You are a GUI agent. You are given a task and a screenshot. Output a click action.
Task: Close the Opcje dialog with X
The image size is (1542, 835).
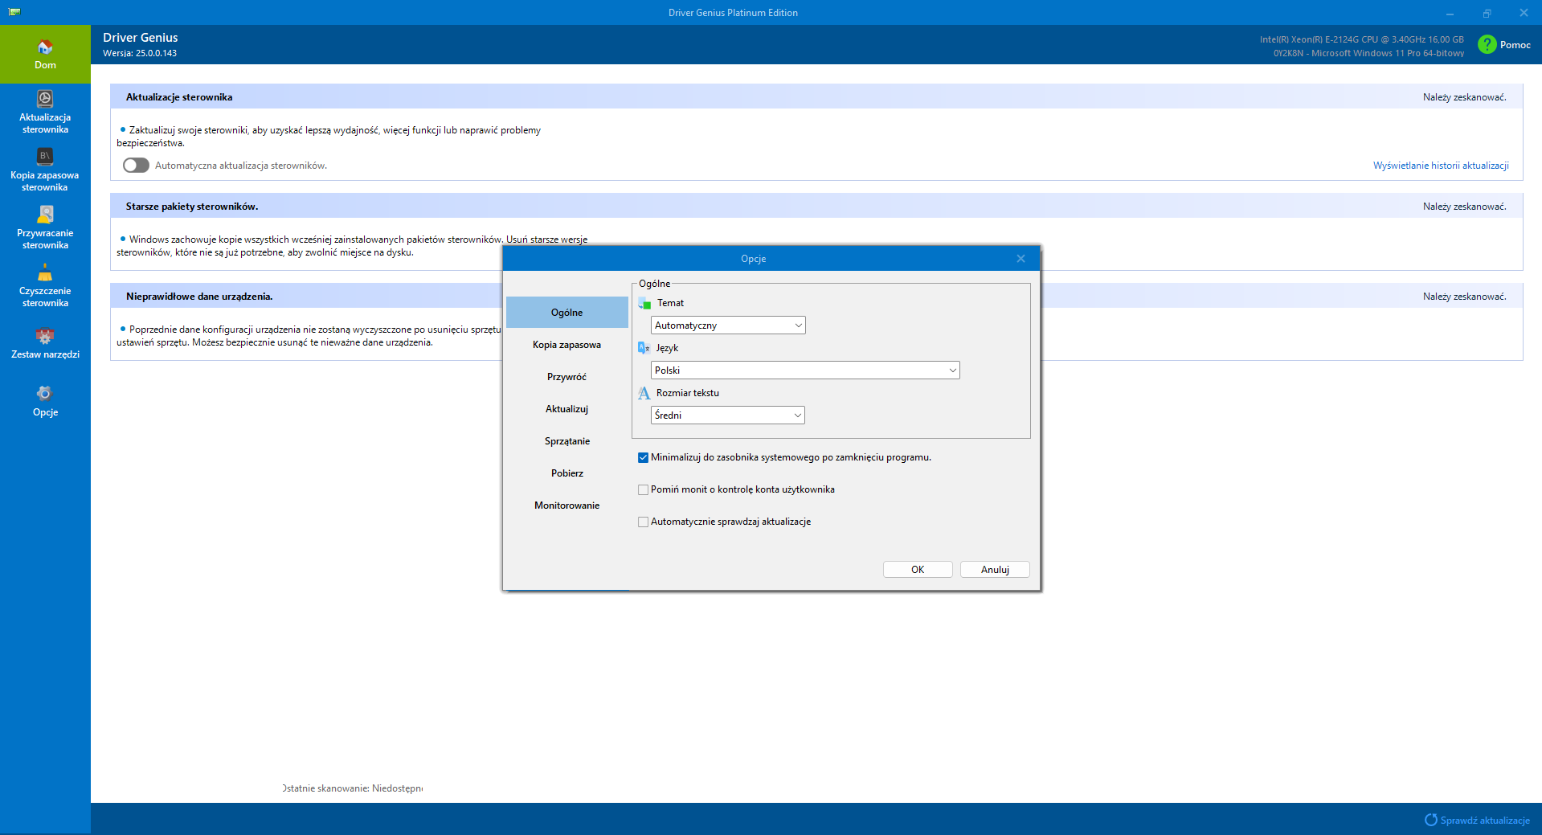1021,258
